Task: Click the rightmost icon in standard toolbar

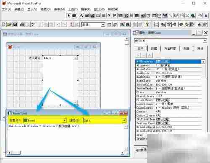Action: [x=205, y=25]
